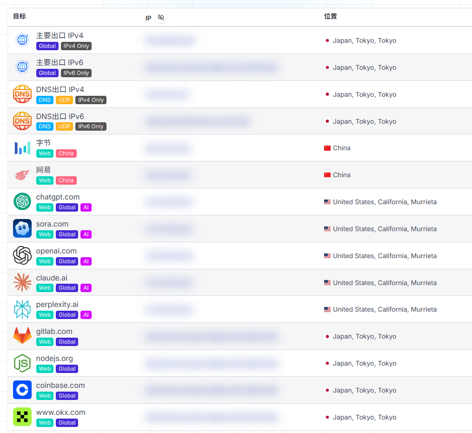Screen dimensions: 472x433
Task: Click US flag in claude.ai row
Action: (x=327, y=282)
